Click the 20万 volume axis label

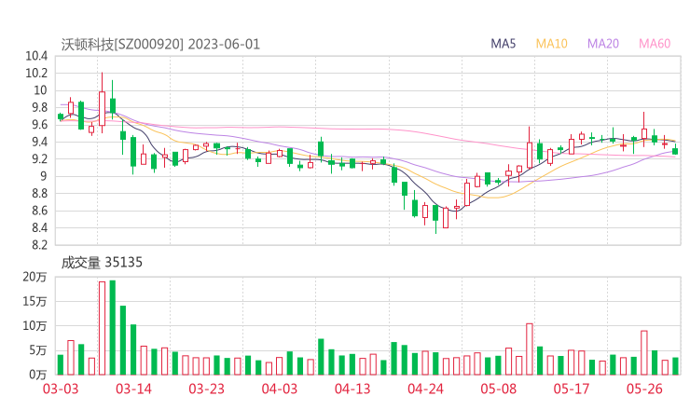34,277
